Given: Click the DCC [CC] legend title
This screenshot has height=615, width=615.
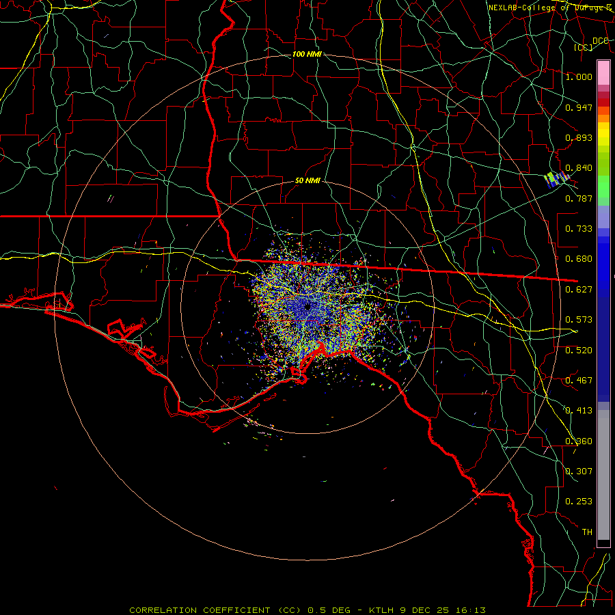Looking at the screenshot, I should (592, 44).
